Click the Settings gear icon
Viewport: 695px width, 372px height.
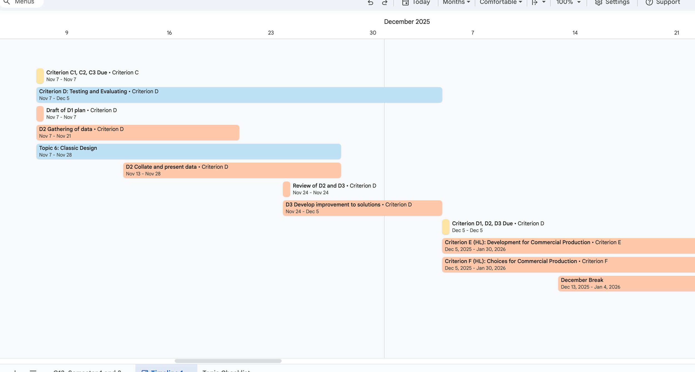pos(598,2)
